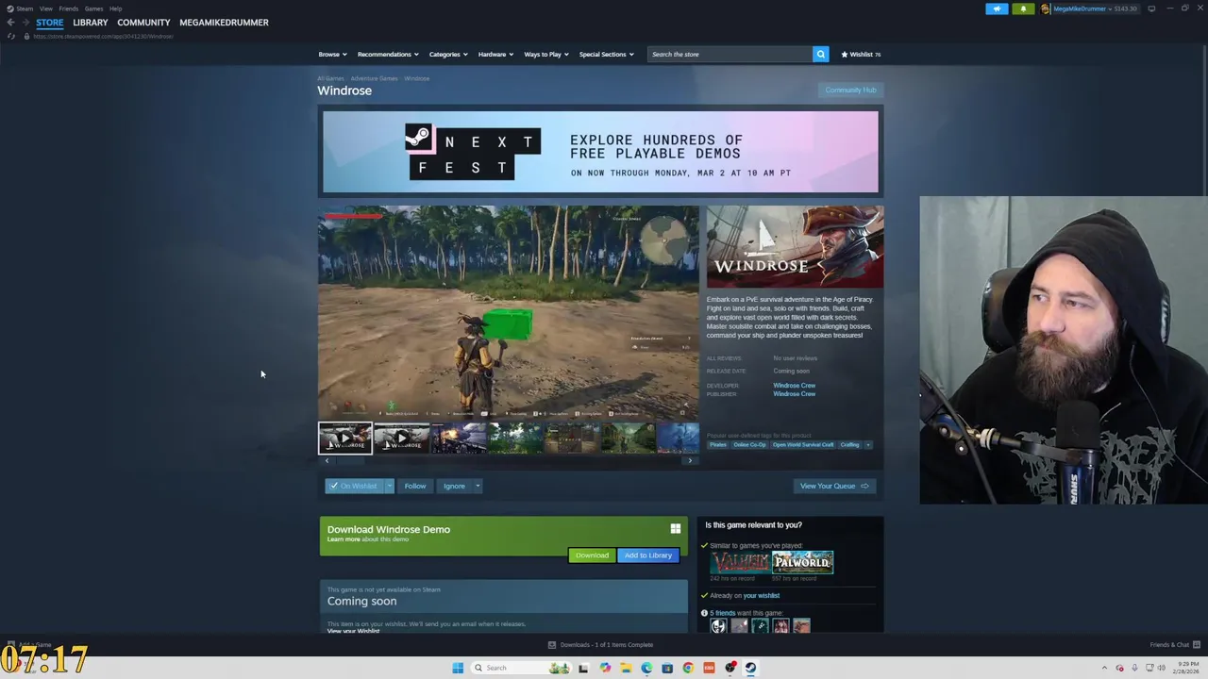
Task: Click the Next Fest demos banner
Action: [600, 152]
